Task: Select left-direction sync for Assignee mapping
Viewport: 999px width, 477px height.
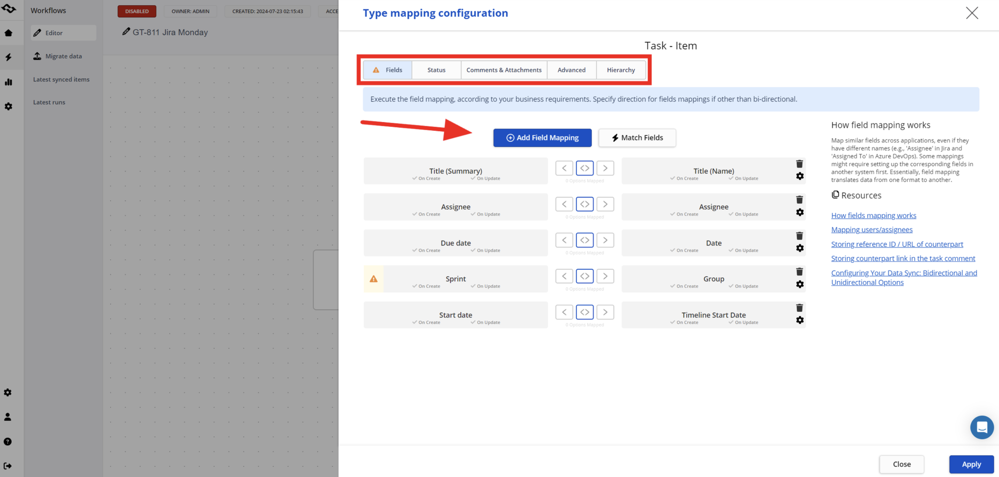Action: (x=564, y=204)
